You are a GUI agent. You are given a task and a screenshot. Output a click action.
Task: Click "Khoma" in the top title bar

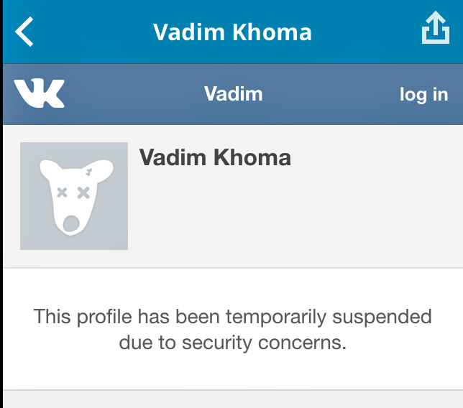[x=275, y=32]
